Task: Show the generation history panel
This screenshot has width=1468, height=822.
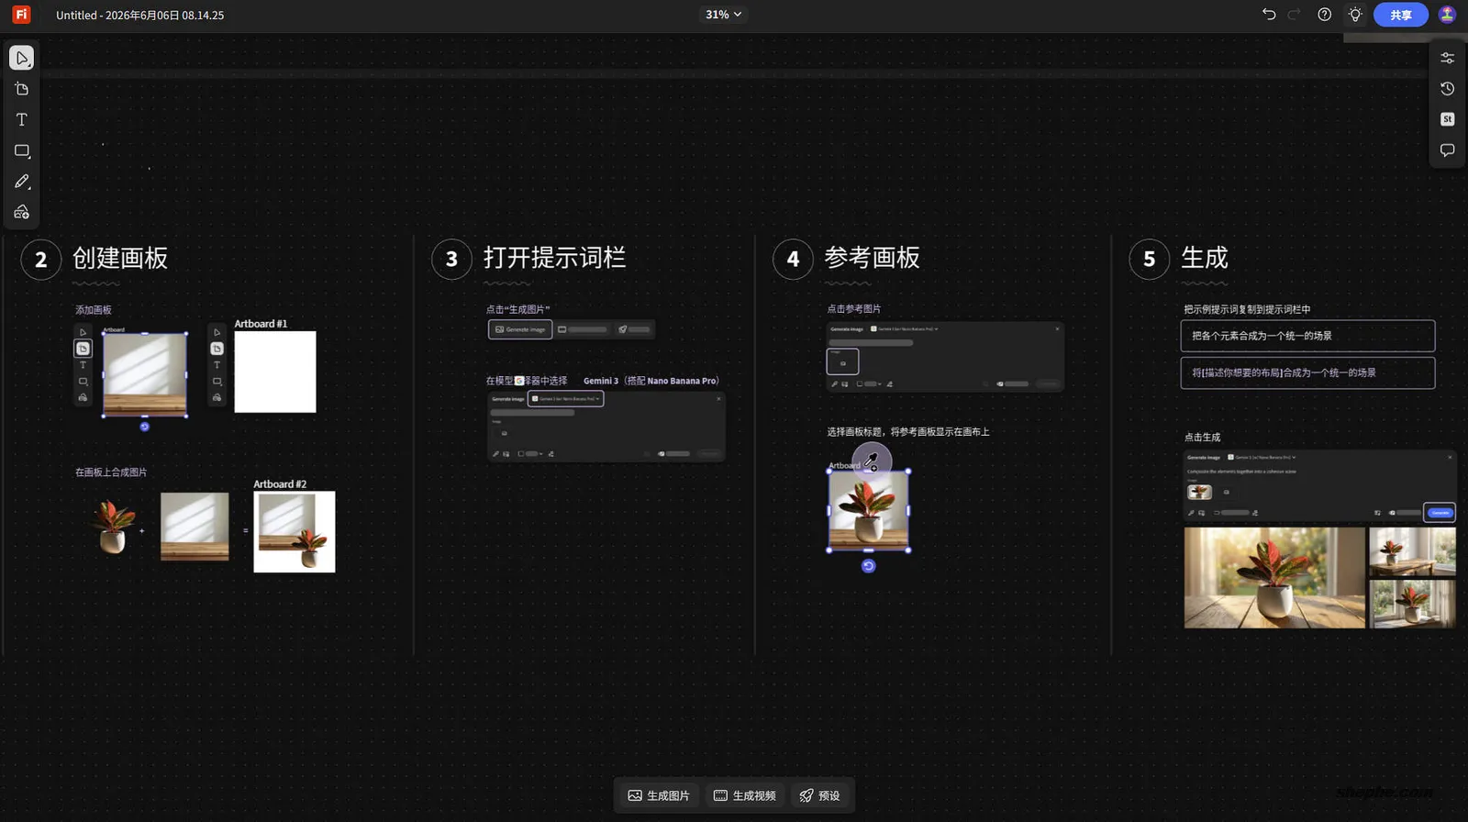Action: click(x=1447, y=89)
